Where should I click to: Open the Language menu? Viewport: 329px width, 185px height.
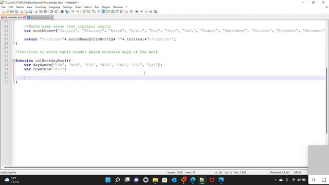(54, 7)
